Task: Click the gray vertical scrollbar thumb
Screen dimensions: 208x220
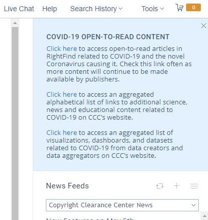Action: [x=15, y=123]
